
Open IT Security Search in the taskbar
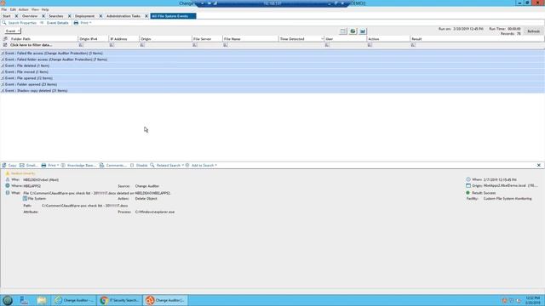119,300
